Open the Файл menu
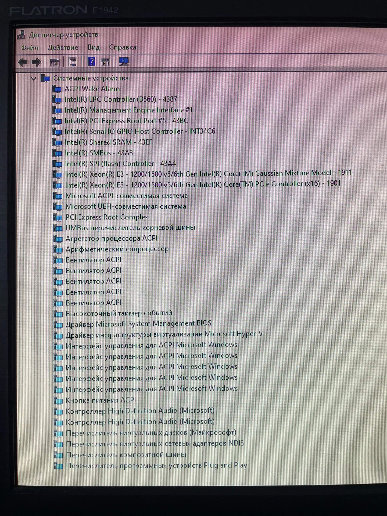 click(30, 48)
